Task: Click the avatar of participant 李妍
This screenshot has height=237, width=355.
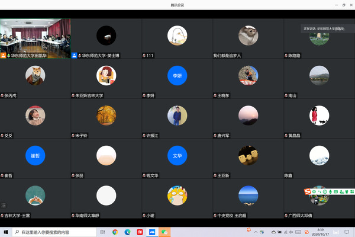Action: point(177,76)
